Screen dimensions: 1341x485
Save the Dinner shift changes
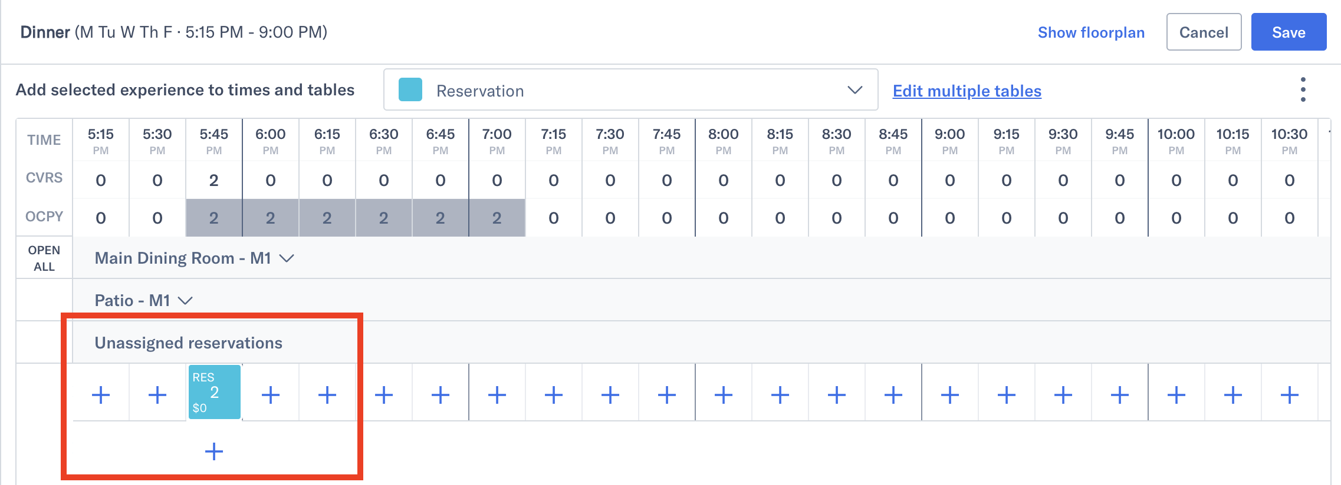(x=1289, y=32)
